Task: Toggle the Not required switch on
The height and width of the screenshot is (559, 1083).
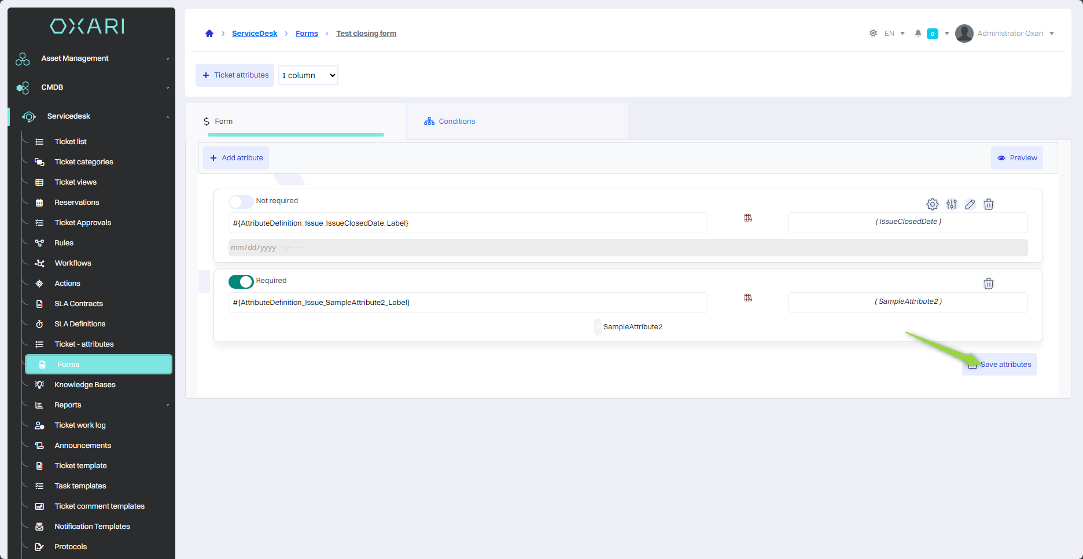Action: tap(241, 201)
